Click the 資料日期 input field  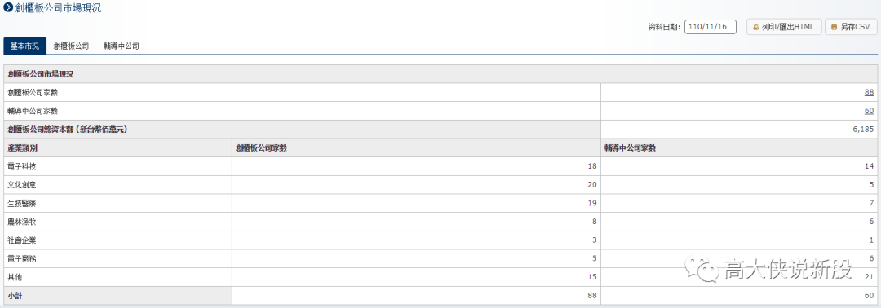click(711, 27)
